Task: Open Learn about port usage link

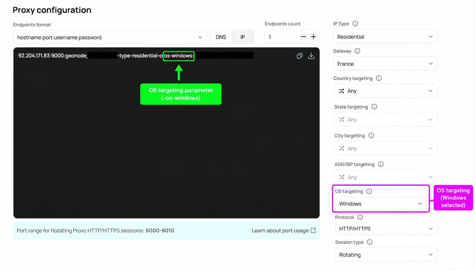Action: pyautogui.click(x=284, y=231)
